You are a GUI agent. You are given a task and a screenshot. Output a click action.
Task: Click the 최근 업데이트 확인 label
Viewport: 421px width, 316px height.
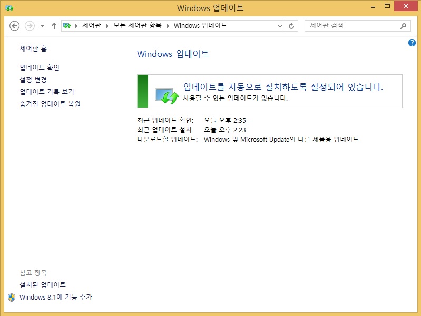[x=165, y=120]
